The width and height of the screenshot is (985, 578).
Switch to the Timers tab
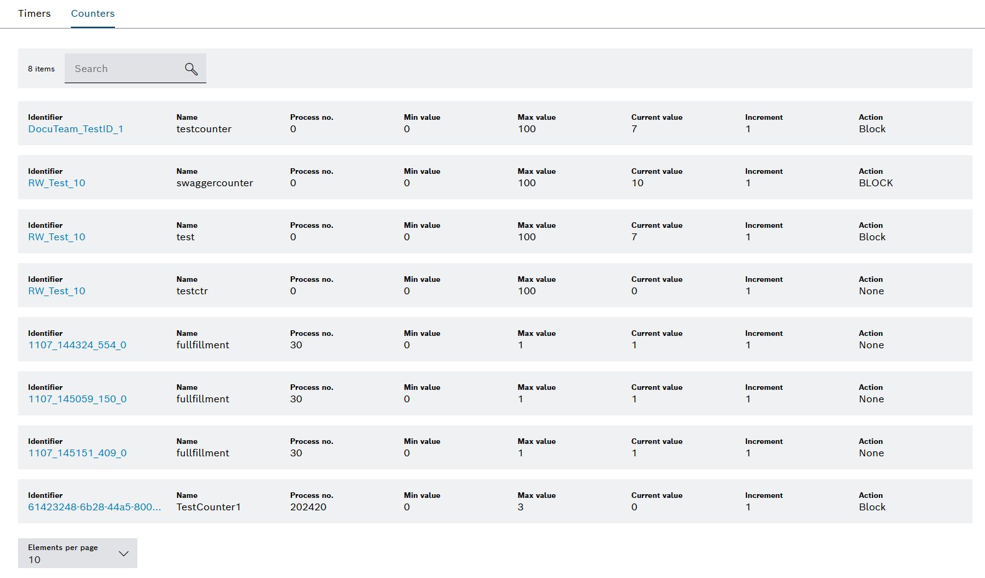click(x=34, y=14)
